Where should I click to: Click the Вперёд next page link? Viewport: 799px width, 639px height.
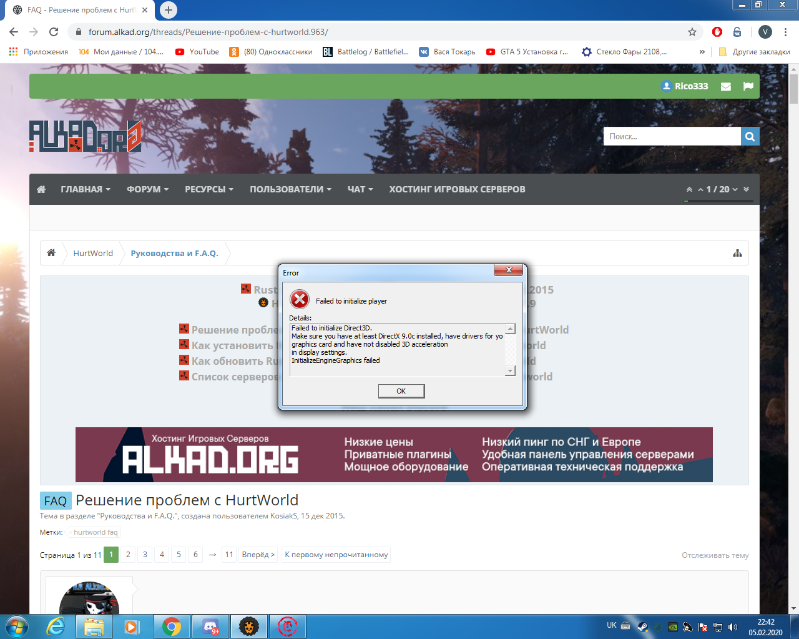[258, 555]
